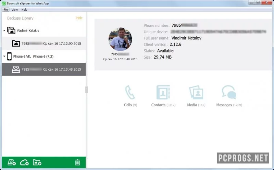Click the Elcomsoft app icon in title bar

(x=4, y=3)
